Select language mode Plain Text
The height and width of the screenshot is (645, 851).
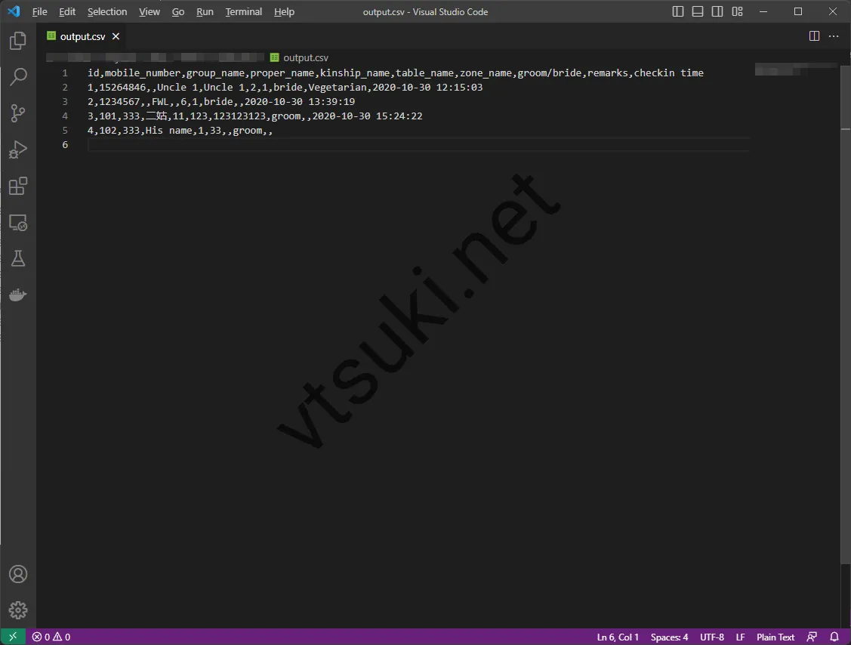click(775, 637)
